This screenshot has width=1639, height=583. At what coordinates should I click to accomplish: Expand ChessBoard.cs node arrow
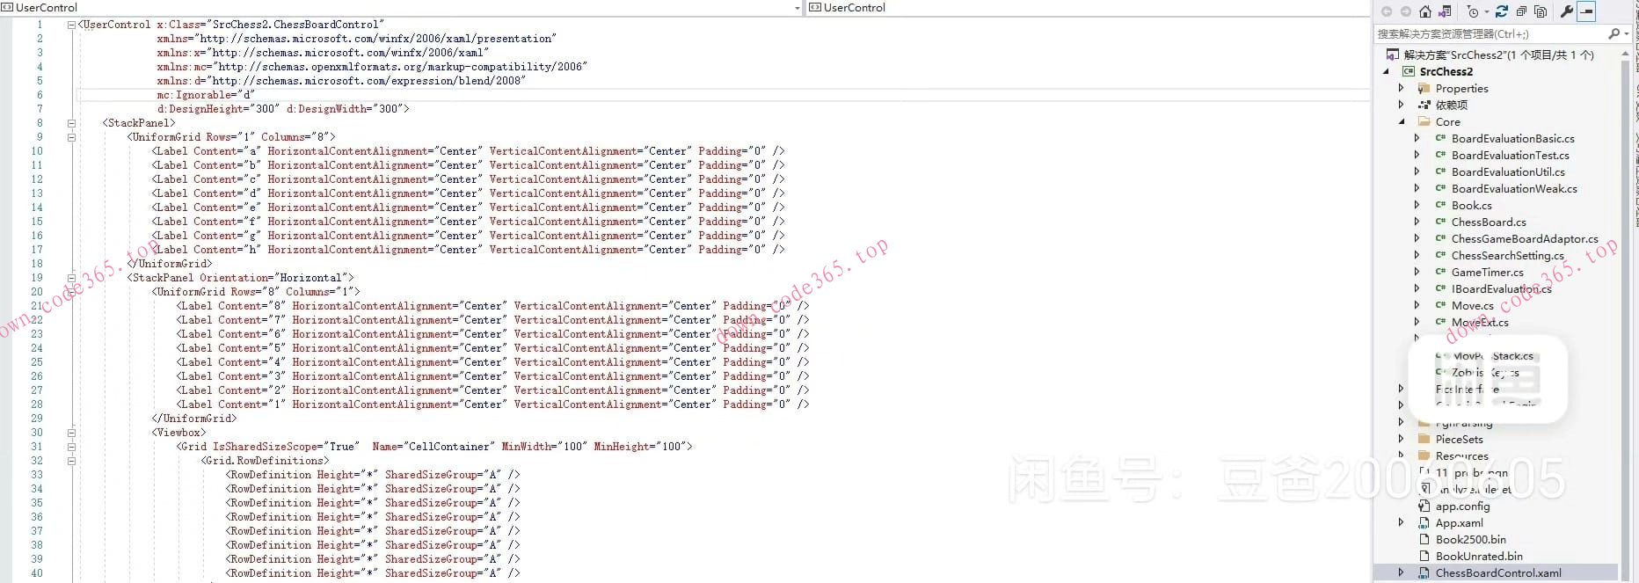tap(1417, 222)
